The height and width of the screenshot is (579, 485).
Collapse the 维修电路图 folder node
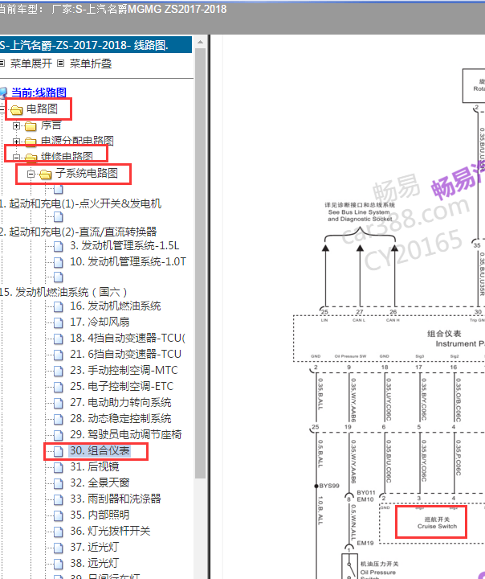click(x=16, y=158)
